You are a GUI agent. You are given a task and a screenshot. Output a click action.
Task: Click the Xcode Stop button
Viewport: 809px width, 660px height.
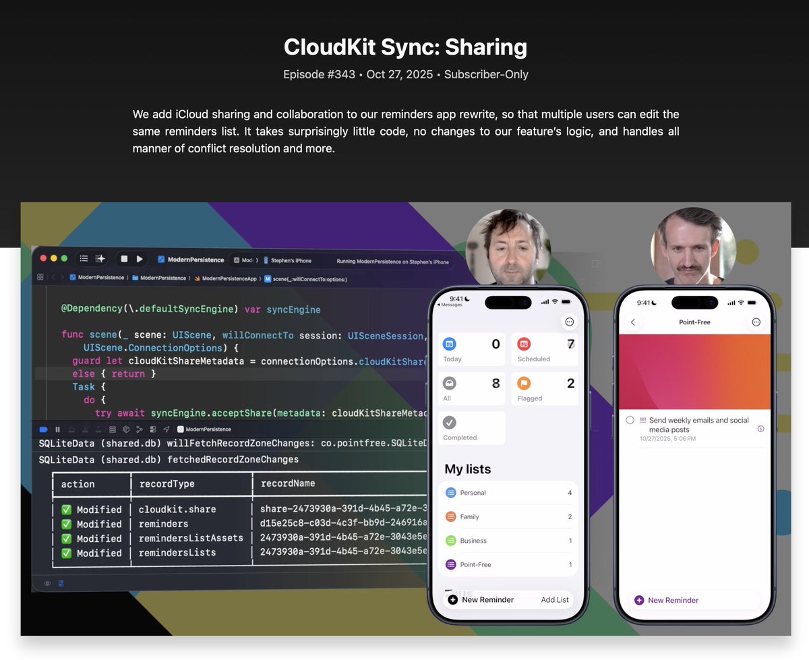[x=124, y=258]
